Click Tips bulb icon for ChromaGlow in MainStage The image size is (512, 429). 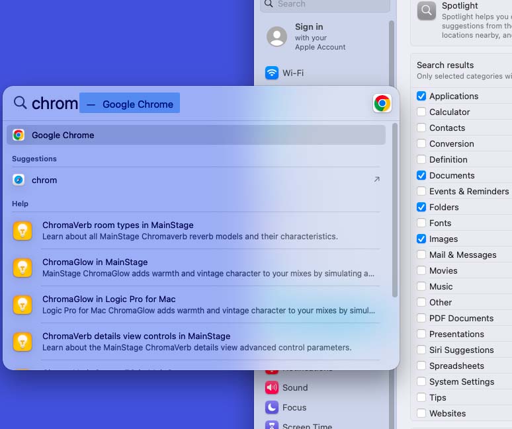point(22,268)
